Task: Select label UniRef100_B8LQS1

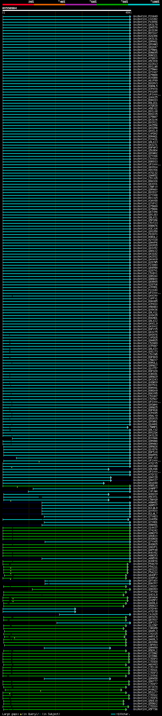Action: pos(145,103)
